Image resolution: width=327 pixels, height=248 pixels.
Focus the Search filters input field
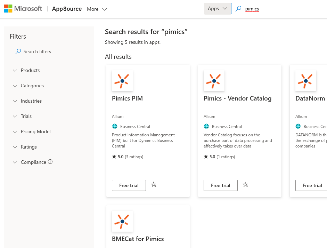(x=49, y=51)
